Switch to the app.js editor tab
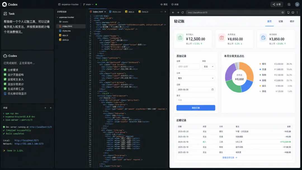302x170 pixels. [130, 12]
